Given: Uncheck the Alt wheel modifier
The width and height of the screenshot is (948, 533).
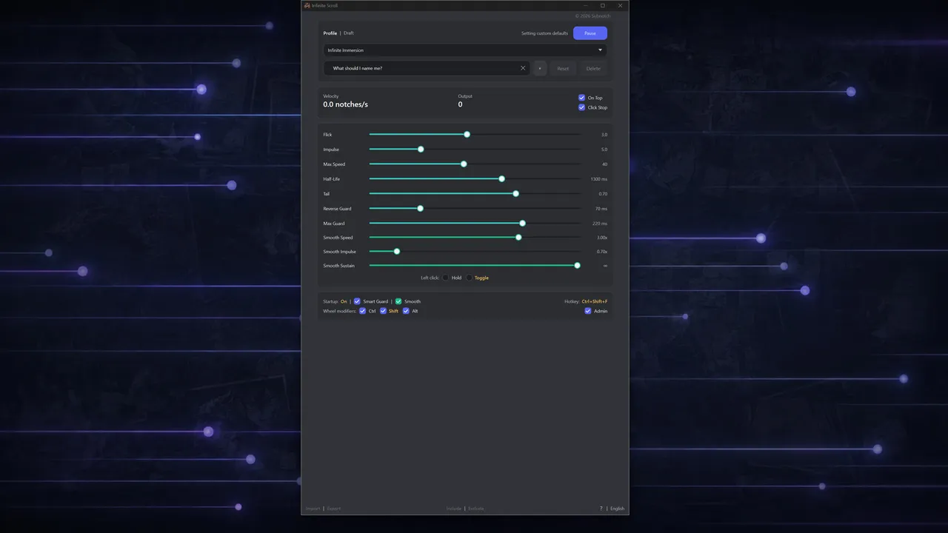Looking at the screenshot, I should click(x=406, y=311).
